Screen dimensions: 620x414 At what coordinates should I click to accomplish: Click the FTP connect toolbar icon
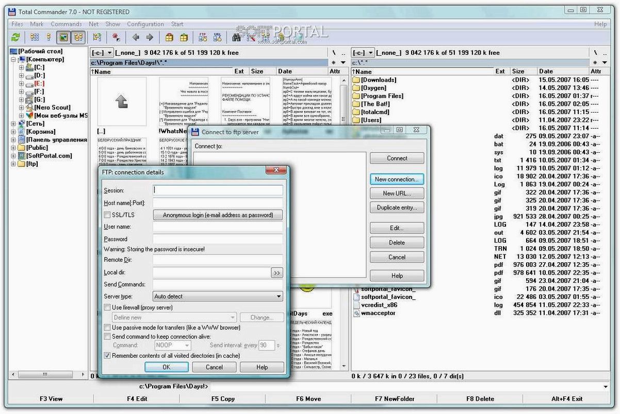coord(203,37)
